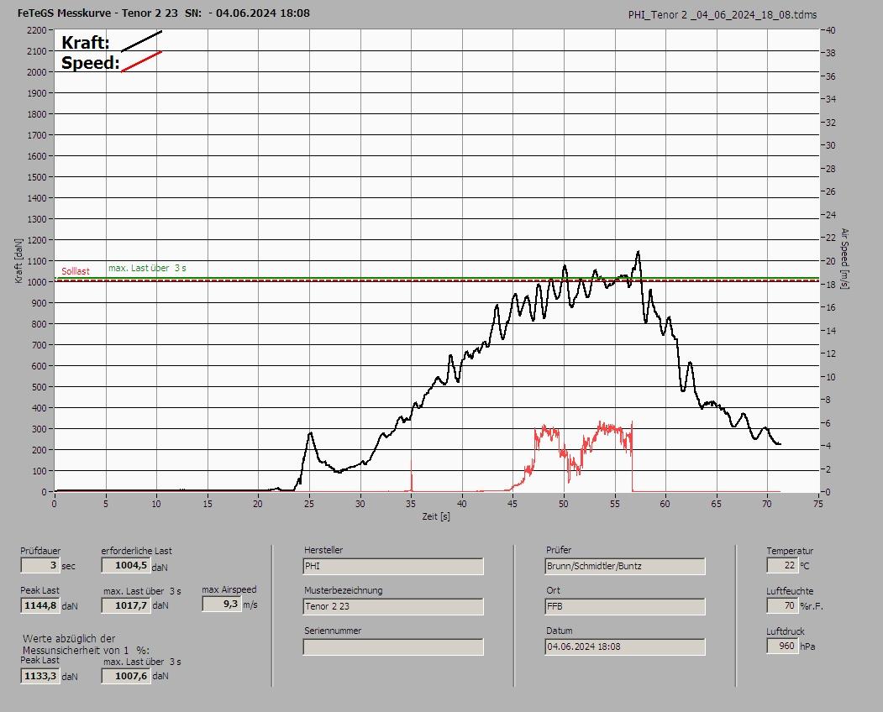Screen dimensions: 883x712
Task: Click the red Sollast label on chart
Action: 76,271
